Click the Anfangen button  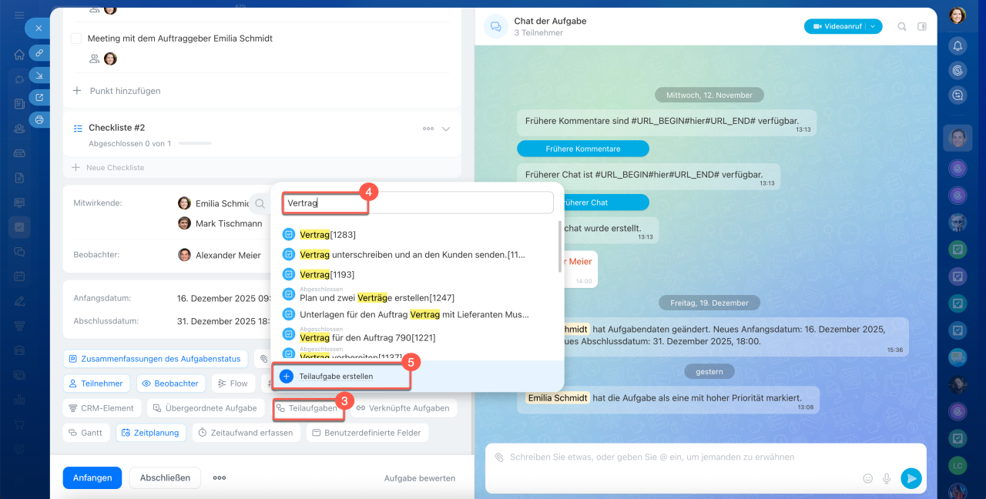tap(92, 477)
